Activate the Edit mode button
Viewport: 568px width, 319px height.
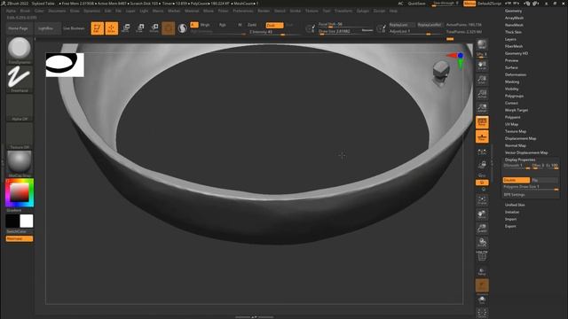[97, 28]
